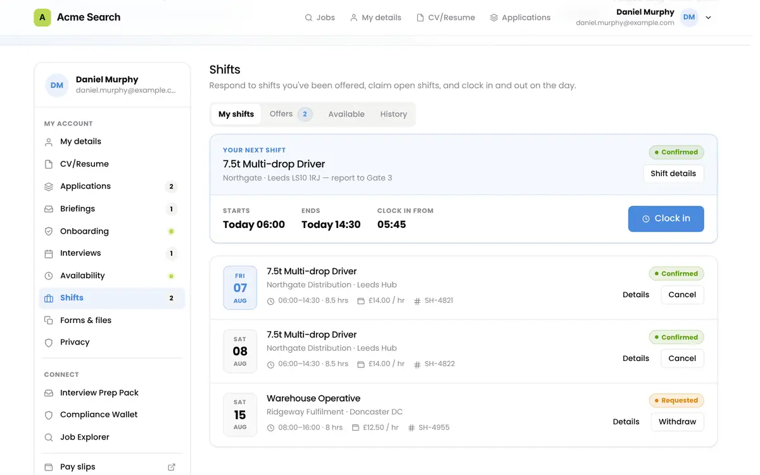
Task: Click the Clock in button
Action: (666, 218)
